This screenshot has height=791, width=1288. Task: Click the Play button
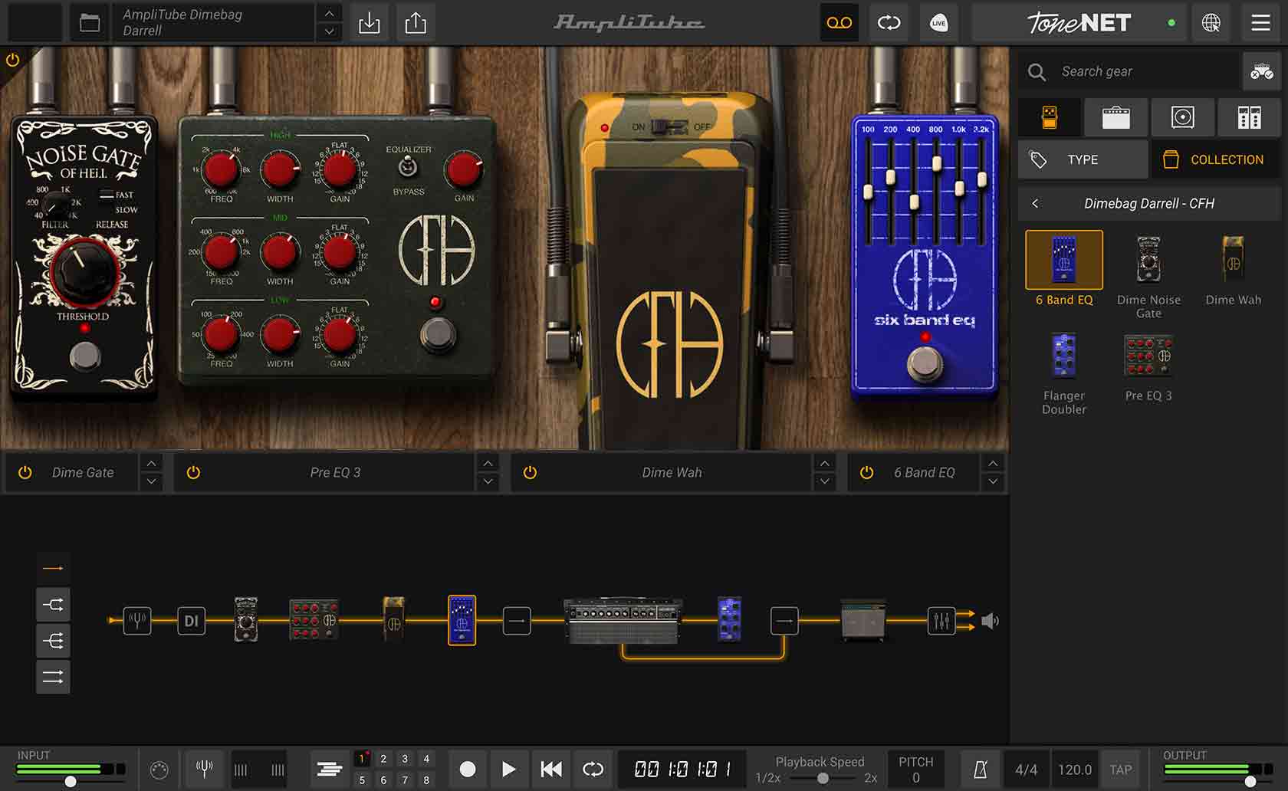[508, 769]
